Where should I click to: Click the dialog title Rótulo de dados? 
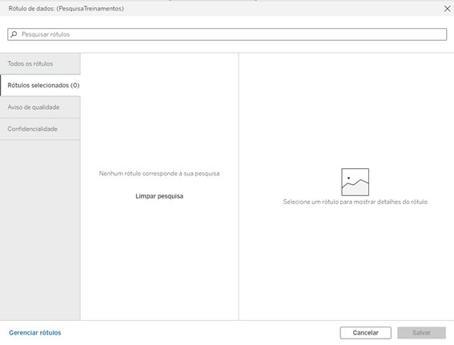click(x=31, y=9)
